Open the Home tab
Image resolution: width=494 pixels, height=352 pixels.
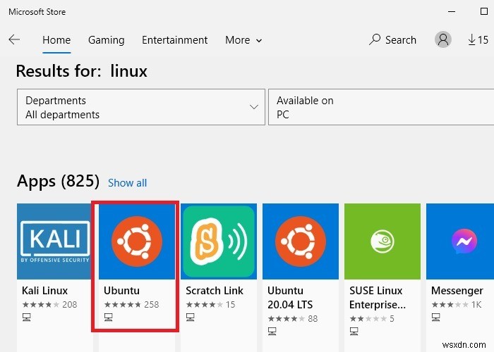[56, 40]
